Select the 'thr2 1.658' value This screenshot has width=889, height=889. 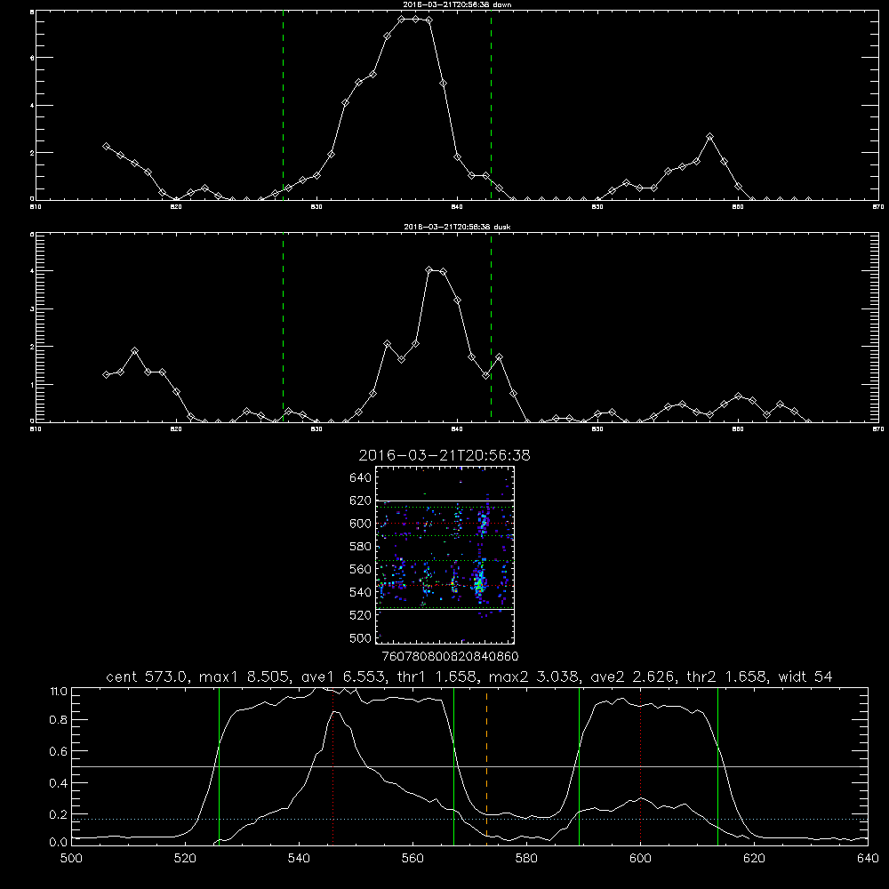(x=727, y=677)
